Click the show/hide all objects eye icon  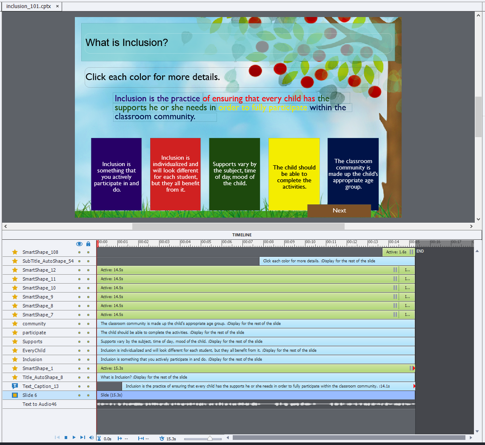click(x=79, y=244)
